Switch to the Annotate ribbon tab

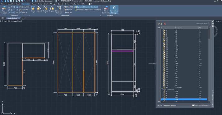pos(11,4)
